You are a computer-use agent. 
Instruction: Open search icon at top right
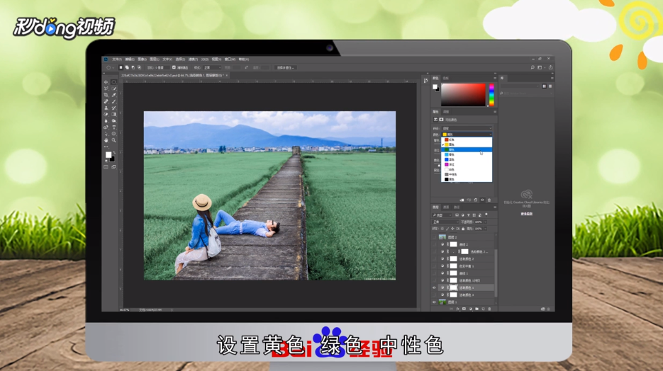[533, 67]
